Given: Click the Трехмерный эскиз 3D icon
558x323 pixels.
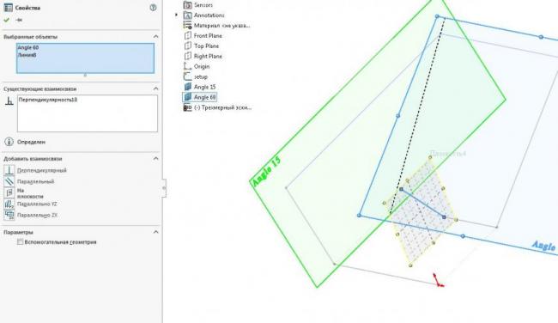Looking at the screenshot, I should coord(187,107).
